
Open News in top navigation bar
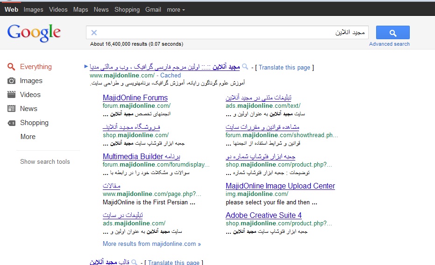click(x=101, y=9)
